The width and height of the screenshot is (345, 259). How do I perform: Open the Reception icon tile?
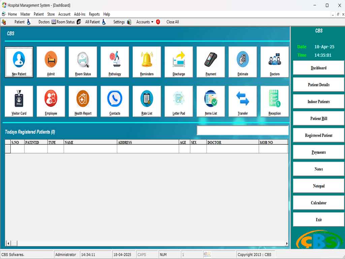pos(275,101)
